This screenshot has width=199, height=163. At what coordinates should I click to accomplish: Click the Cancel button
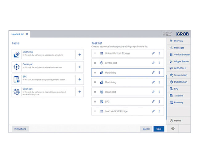(146, 129)
